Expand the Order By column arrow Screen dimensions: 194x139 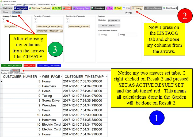[x=35, y=20]
